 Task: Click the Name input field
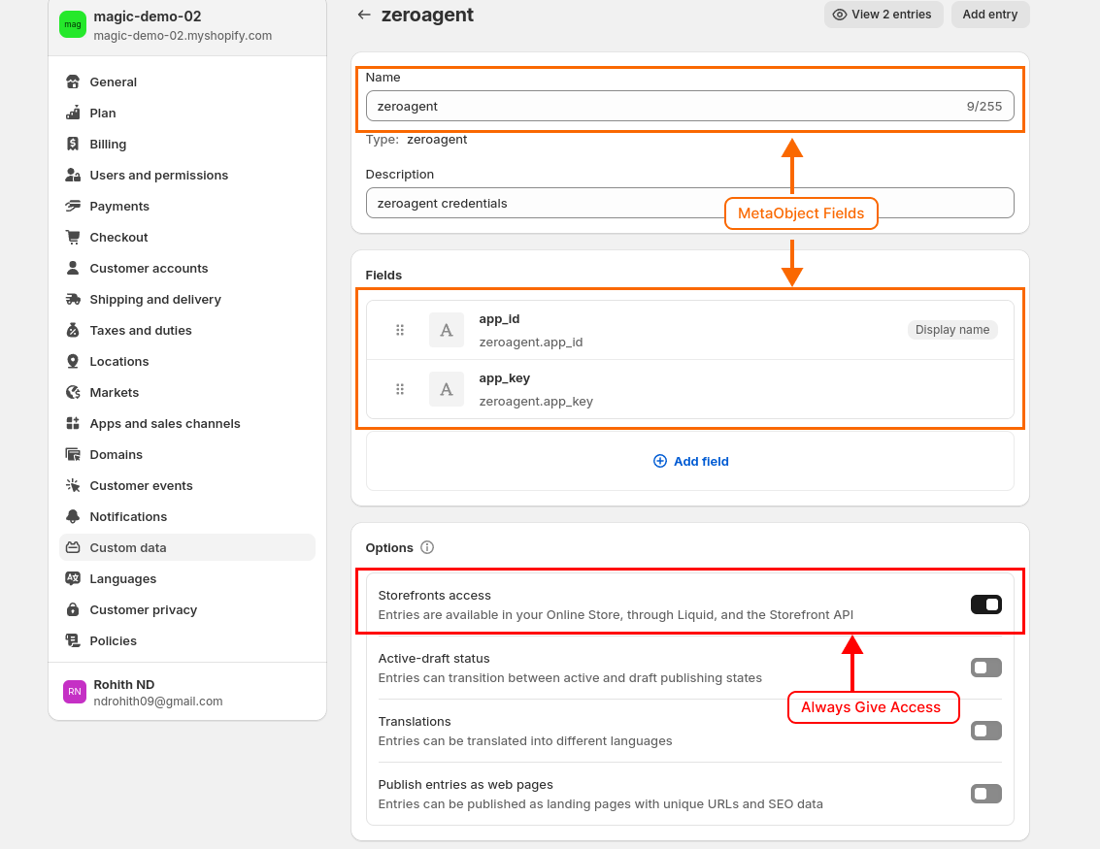pyautogui.click(x=690, y=106)
